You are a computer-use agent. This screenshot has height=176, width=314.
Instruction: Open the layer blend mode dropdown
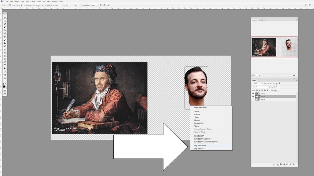260,87
